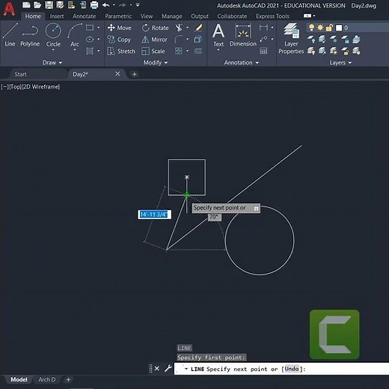Open the AutoCAD application menu logo
This screenshot has width=389, height=389.
click(x=9, y=9)
